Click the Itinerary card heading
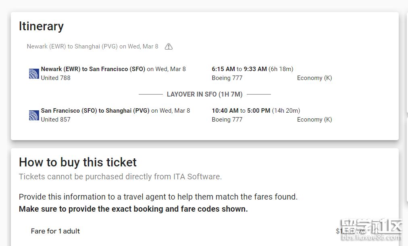The width and height of the screenshot is (408, 246). 41,26
